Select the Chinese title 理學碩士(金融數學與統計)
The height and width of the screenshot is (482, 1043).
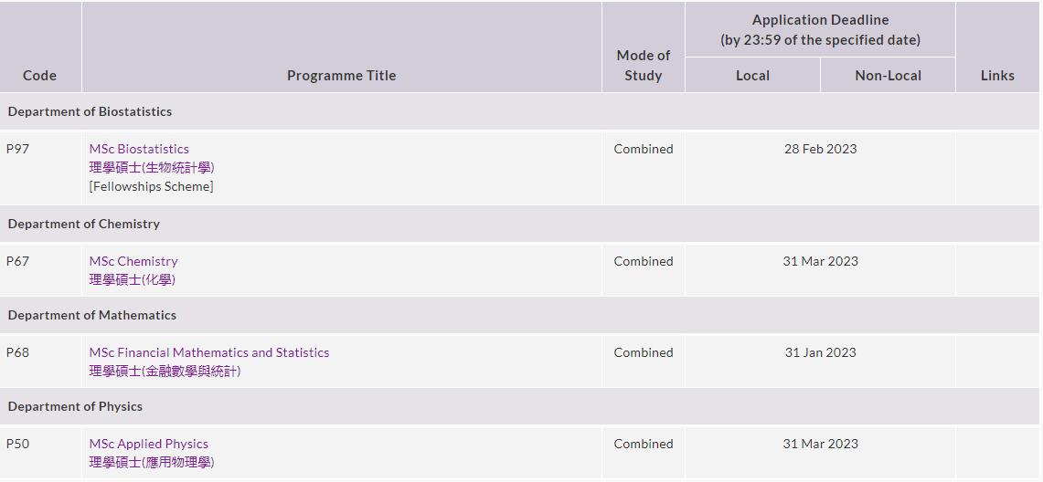tap(165, 371)
